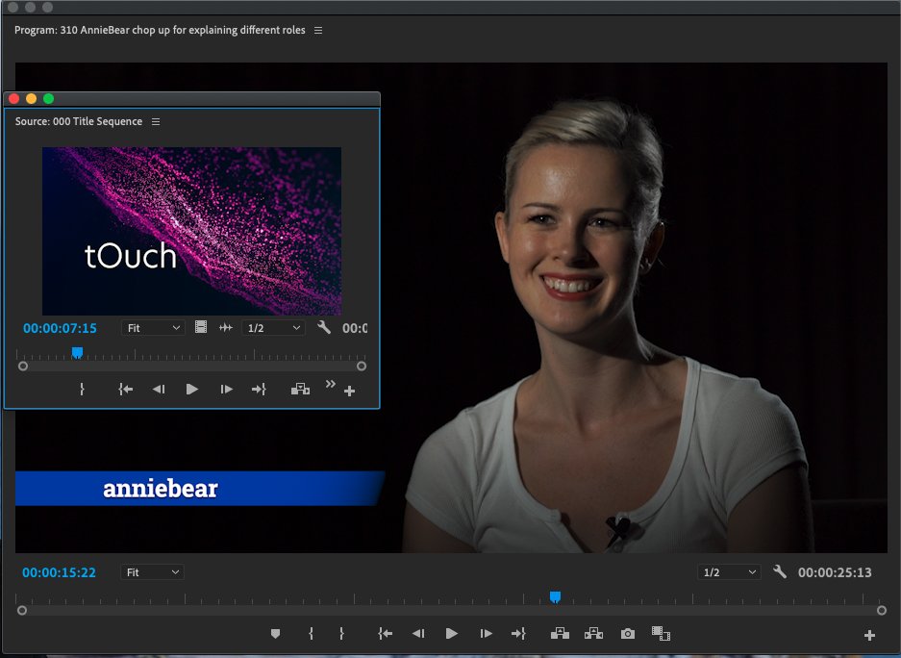Click the Lift button in Program monitor
Screen dimensions: 901x658
tap(560, 634)
